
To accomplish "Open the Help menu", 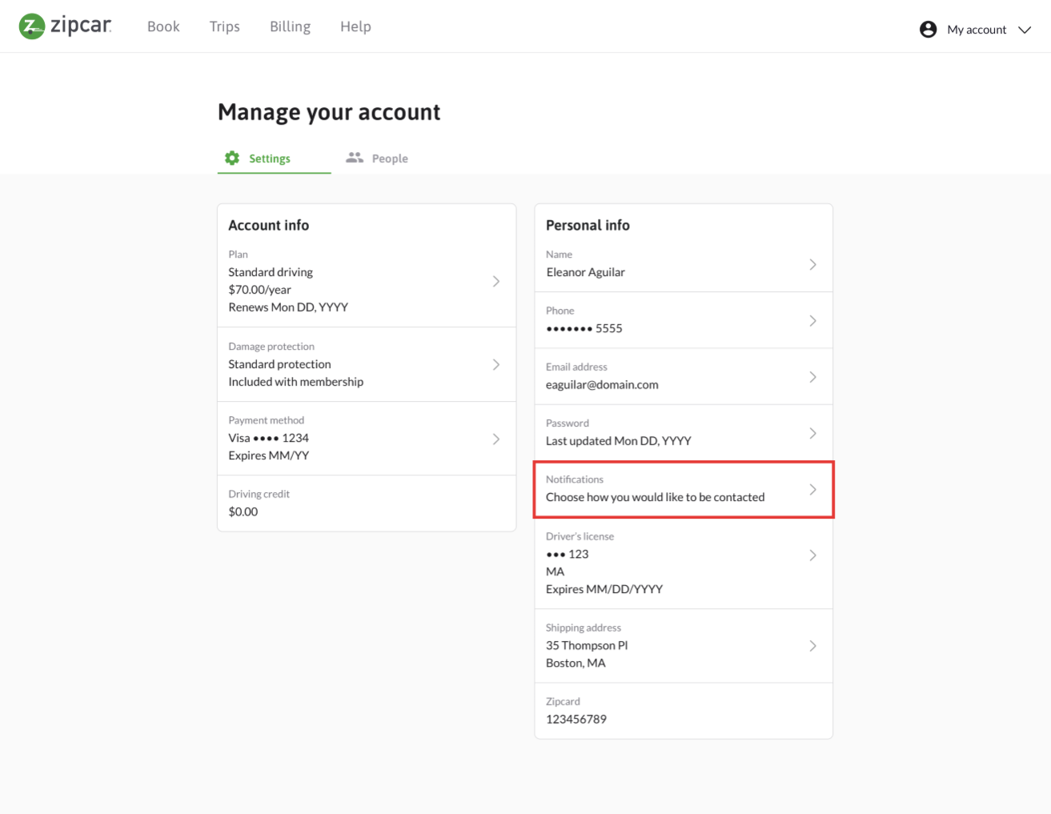I will pos(355,26).
